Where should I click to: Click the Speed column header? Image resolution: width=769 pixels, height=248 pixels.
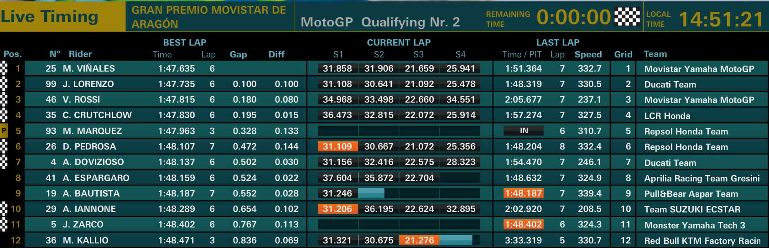click(588, 54)
